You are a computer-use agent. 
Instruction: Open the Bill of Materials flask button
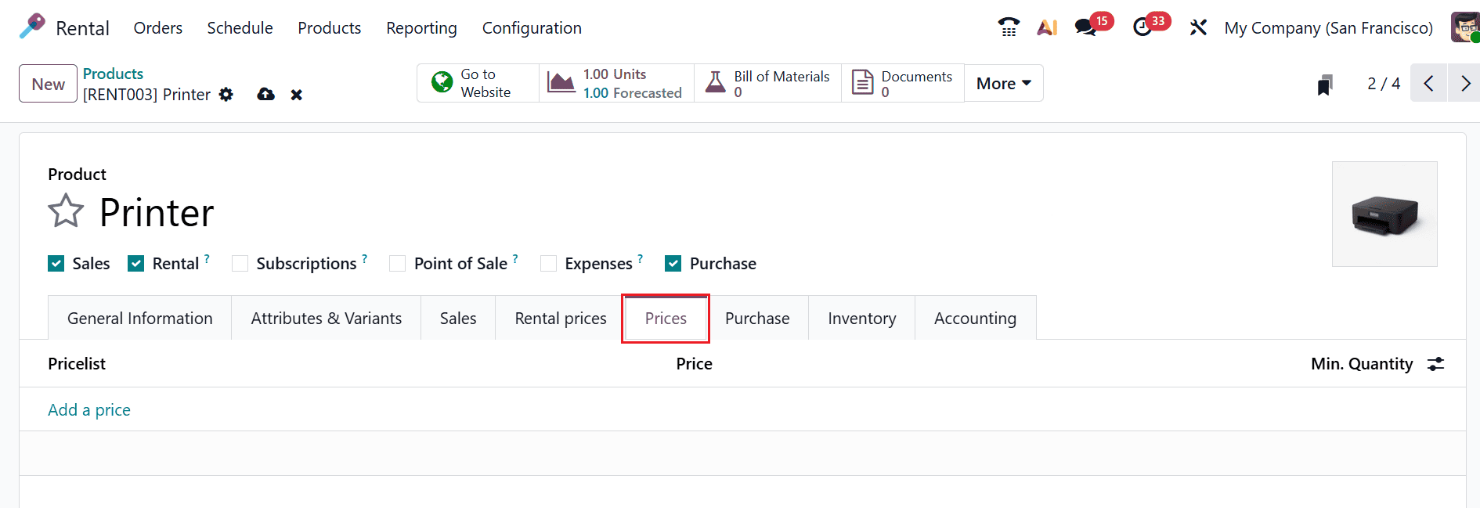767,83
